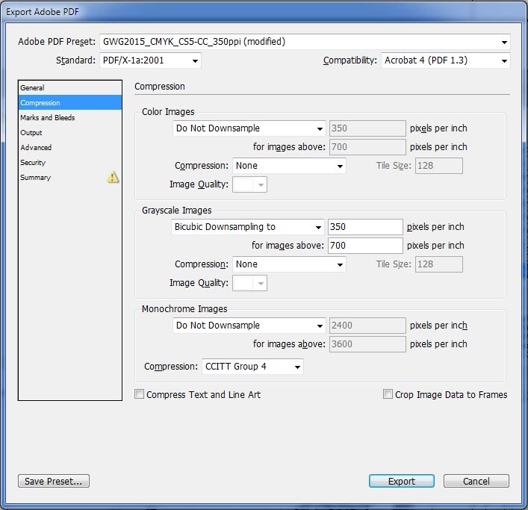The width and height of the screenshot is (528, 510).
Task: Open Color Images Compression dropdown
Action: coord(289,166)
